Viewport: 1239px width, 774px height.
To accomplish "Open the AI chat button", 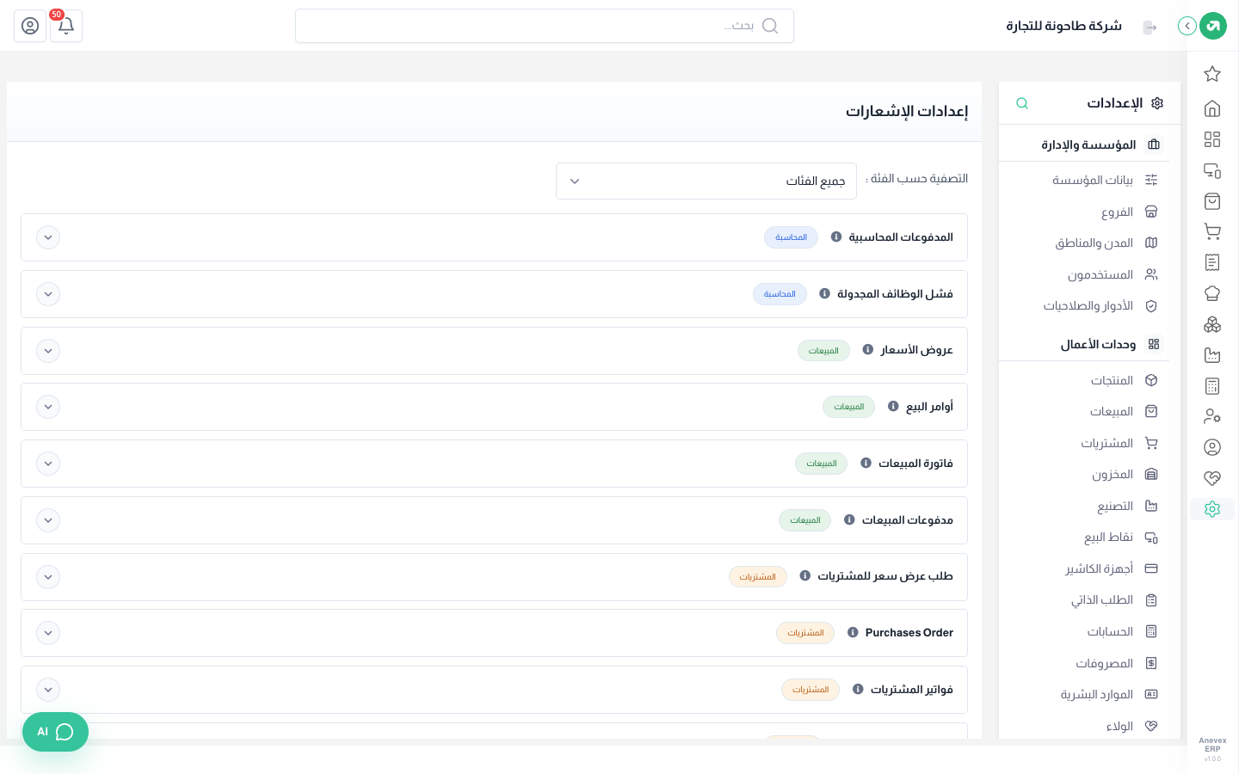I will 55,732.
